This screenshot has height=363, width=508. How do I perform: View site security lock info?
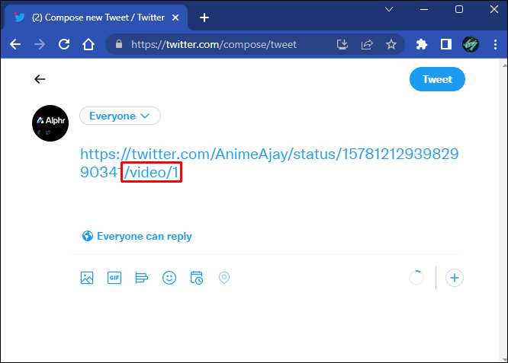coord(119,44)
